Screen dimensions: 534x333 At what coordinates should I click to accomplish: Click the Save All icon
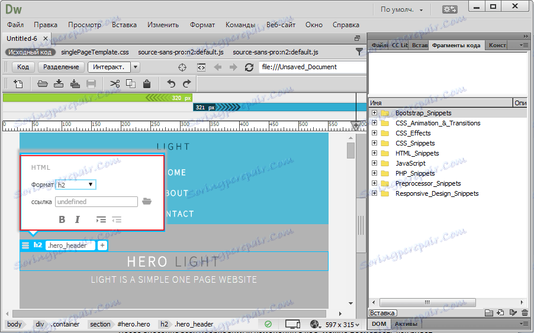(75, 83)
